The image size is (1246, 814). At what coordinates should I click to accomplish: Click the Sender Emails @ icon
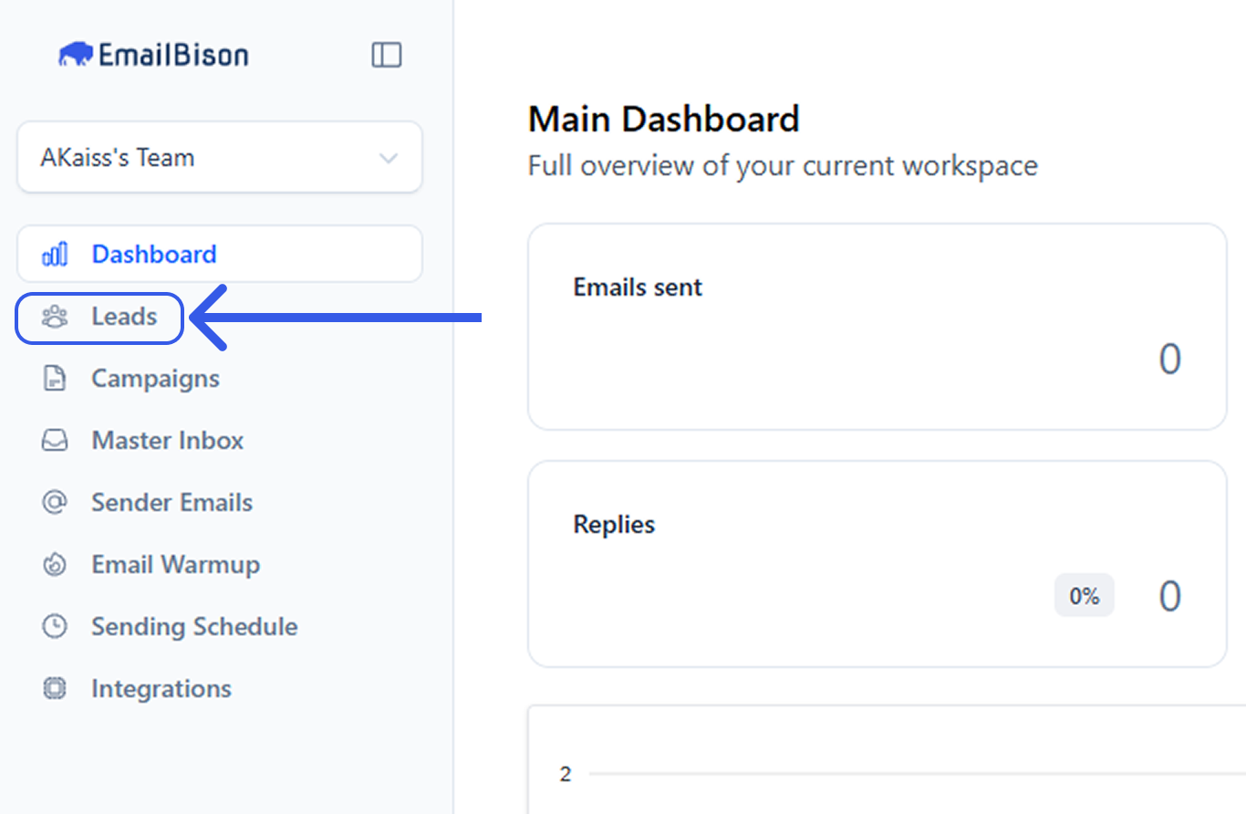[55, 503]
